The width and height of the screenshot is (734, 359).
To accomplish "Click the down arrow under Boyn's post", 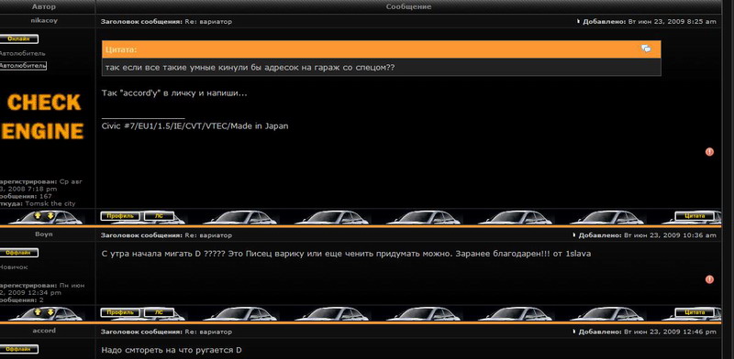I will click(x=50, y=311).
